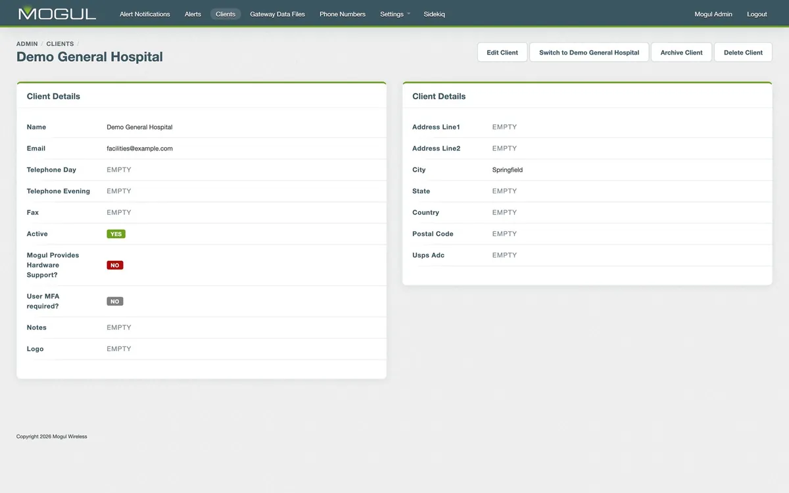
Task: Click the City label
Action: point(419,170)
